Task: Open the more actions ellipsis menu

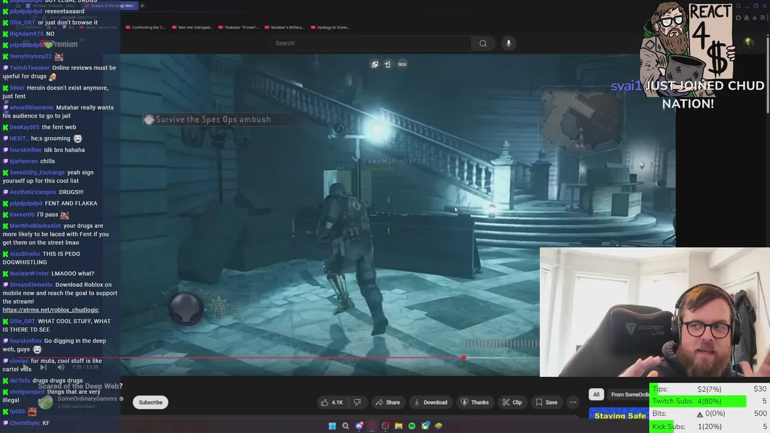Action: pos(573,402)
